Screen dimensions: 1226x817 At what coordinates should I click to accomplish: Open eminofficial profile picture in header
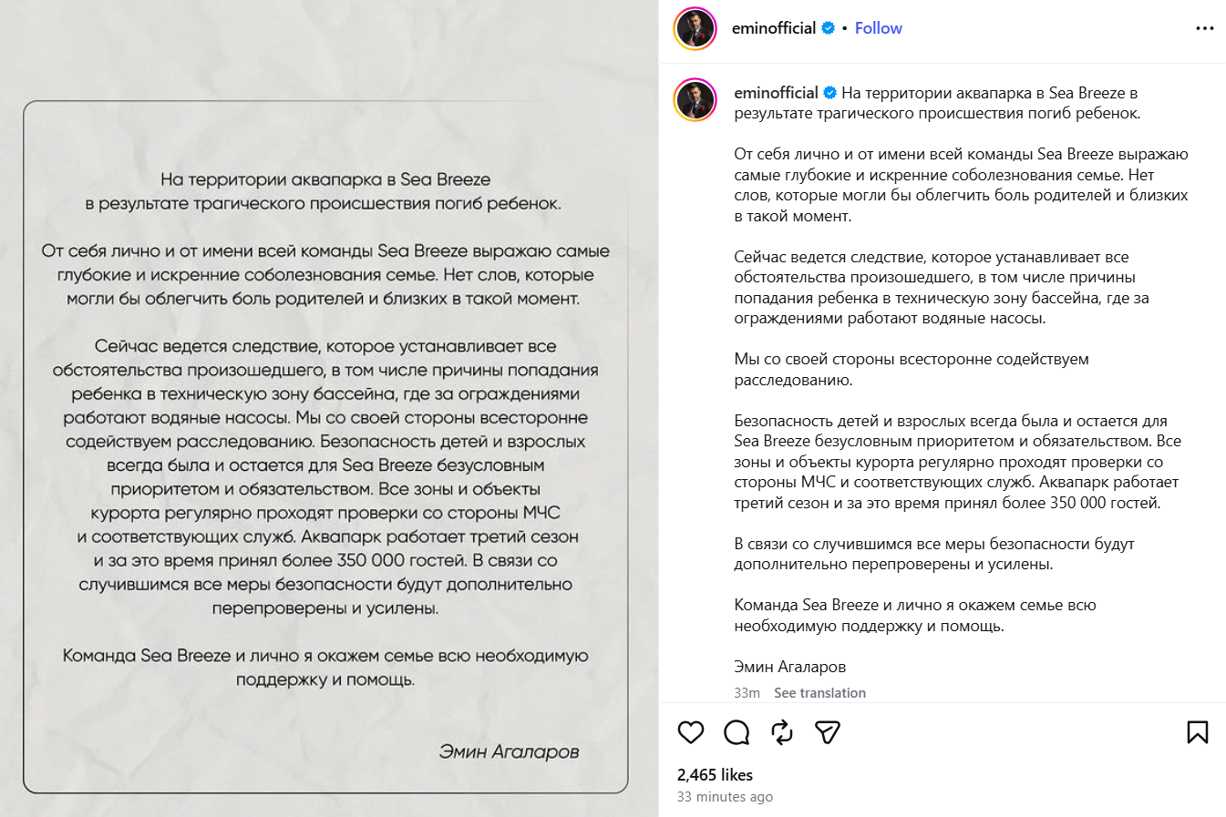pyautogui.click(x=695, y=28)
